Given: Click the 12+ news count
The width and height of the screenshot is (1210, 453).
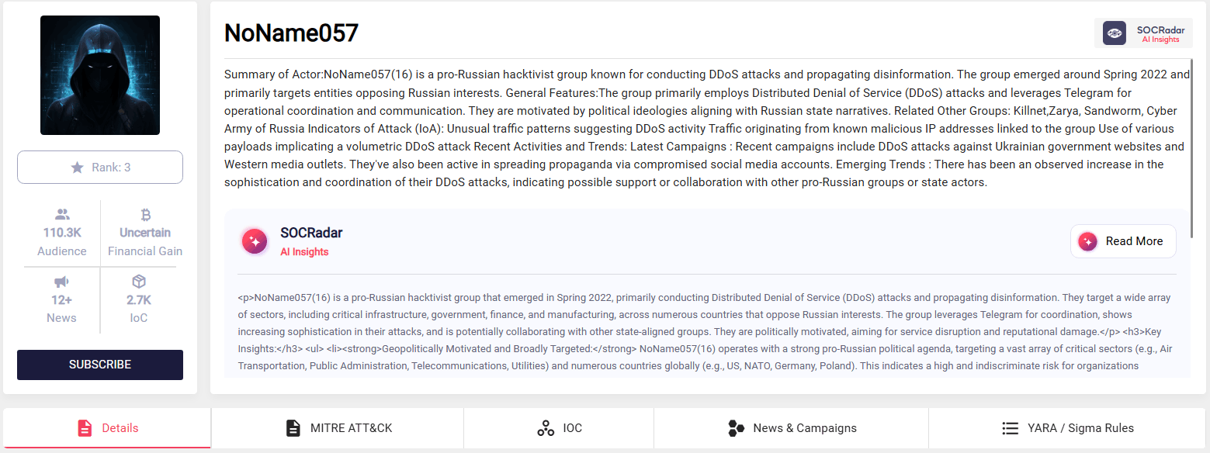Looking at the screenshot, I should click(x=61, y=300).
